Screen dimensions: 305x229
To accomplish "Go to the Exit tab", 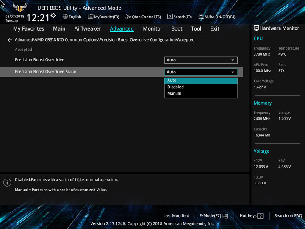I will (x=215, y=29).
